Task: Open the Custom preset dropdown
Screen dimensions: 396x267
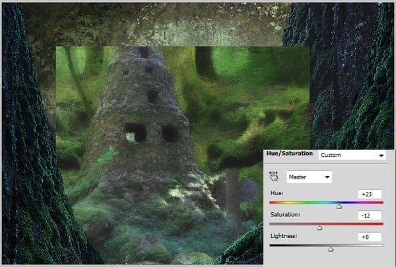Action: [352, 155]
